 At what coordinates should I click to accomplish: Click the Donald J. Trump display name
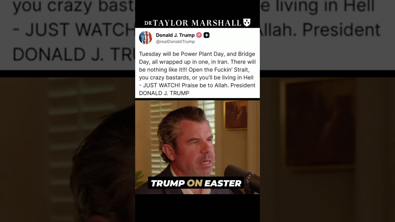tap(175, 35)
